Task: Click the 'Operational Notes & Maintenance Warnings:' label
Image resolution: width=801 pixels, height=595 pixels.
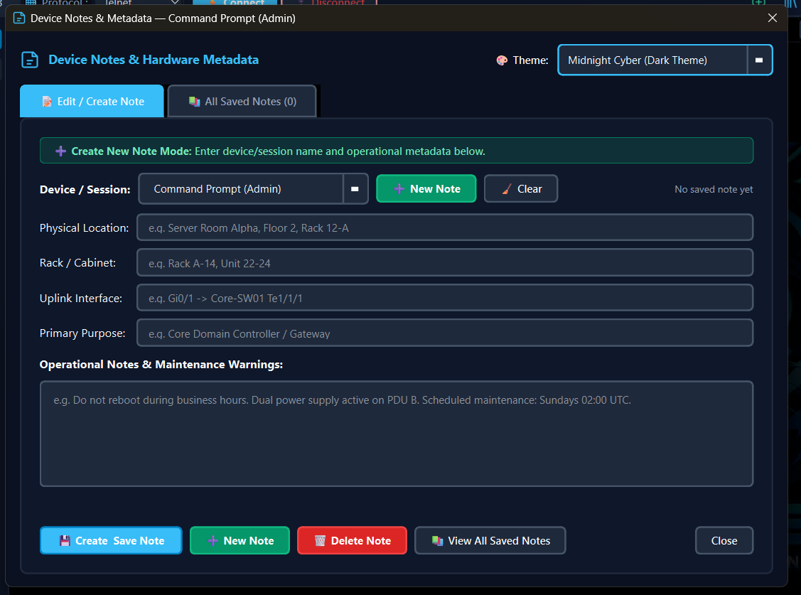Action: pos(161,365)
